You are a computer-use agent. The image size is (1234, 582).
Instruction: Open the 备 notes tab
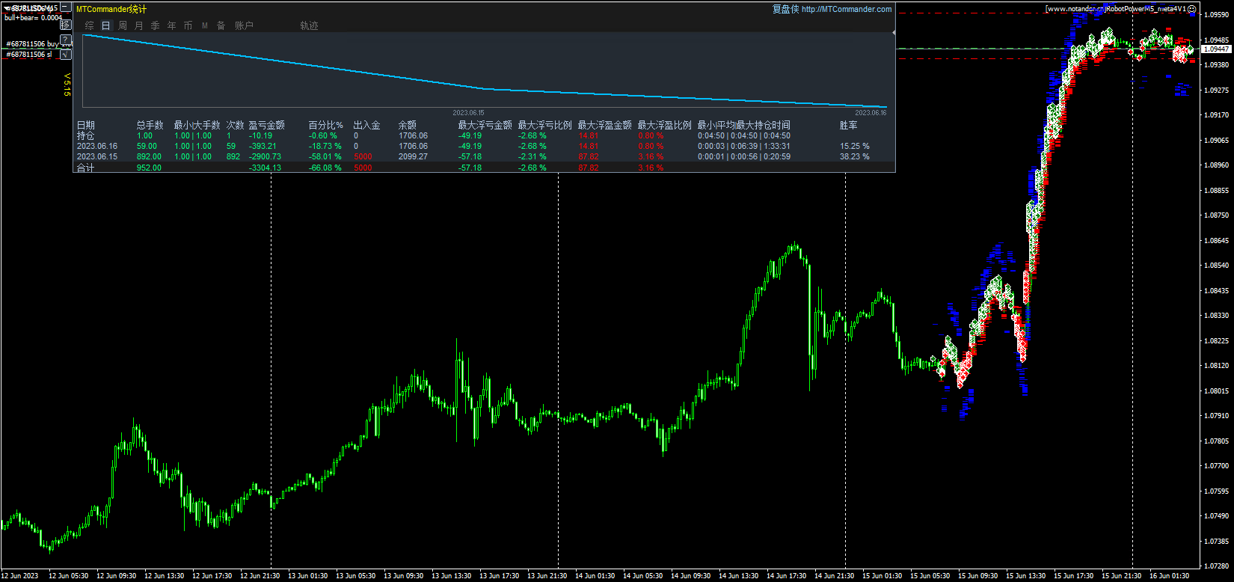[x=221, y=25]
